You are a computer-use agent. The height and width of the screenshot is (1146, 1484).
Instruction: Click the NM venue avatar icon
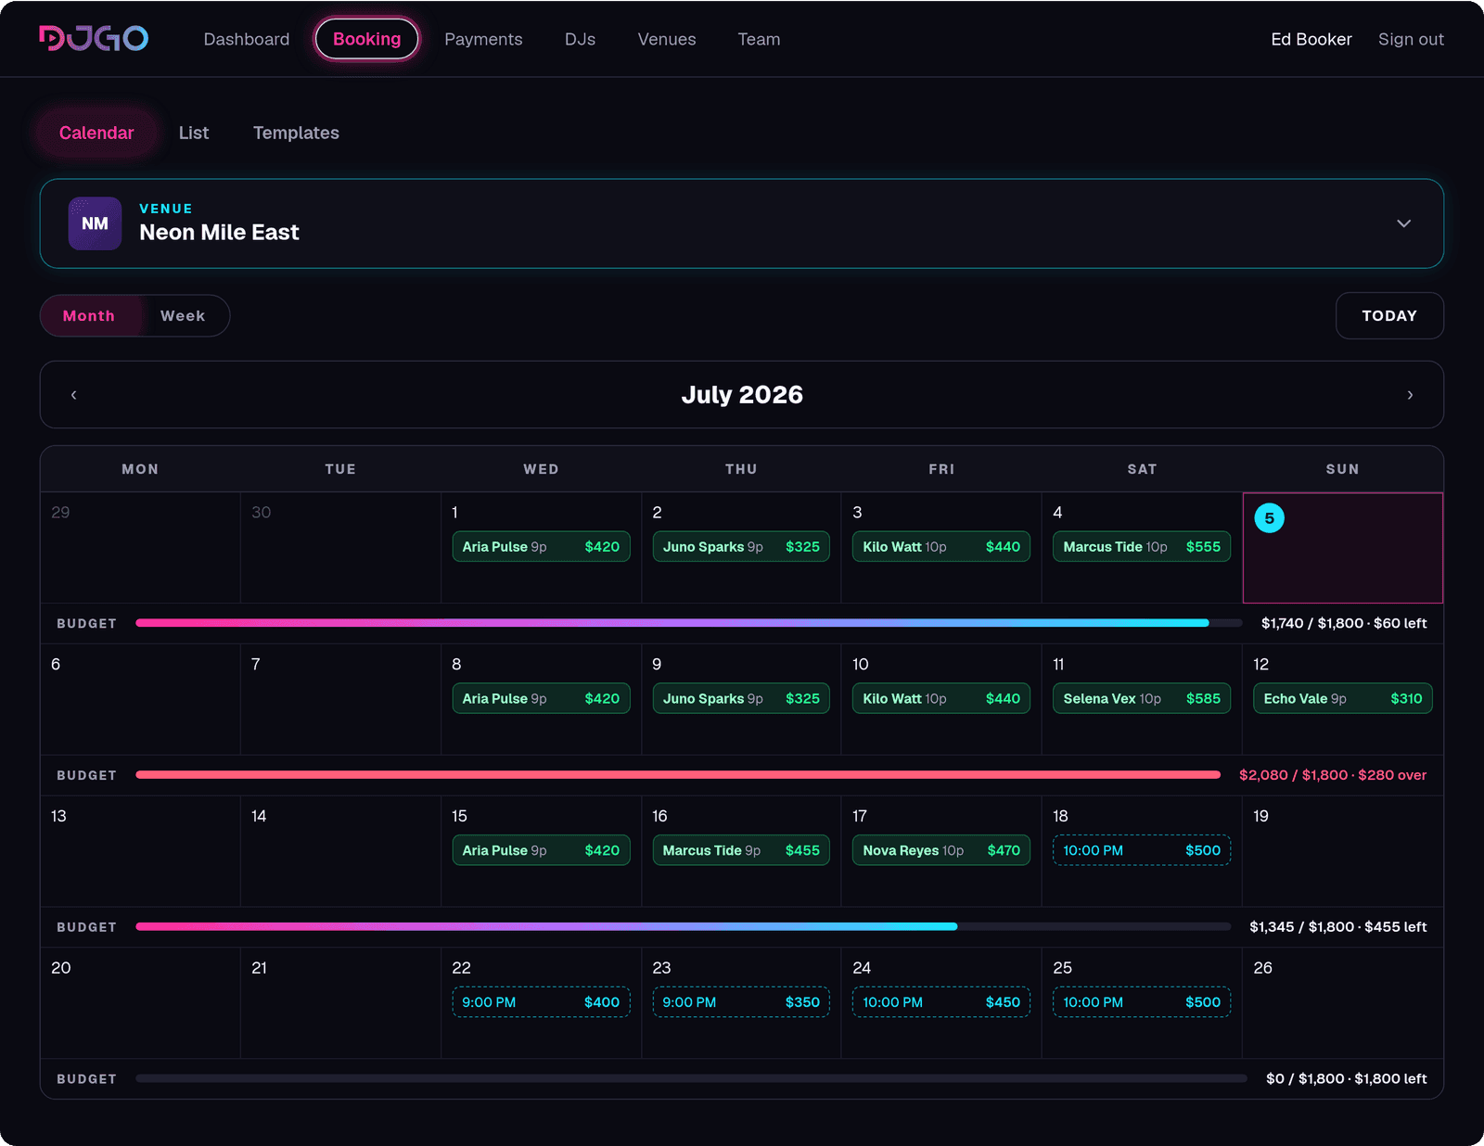pos(95,223)
